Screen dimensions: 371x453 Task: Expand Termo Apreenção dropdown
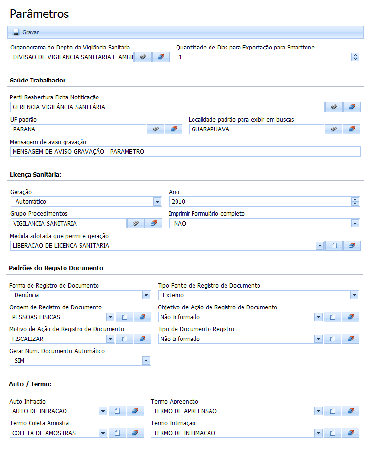click(318, 411)
